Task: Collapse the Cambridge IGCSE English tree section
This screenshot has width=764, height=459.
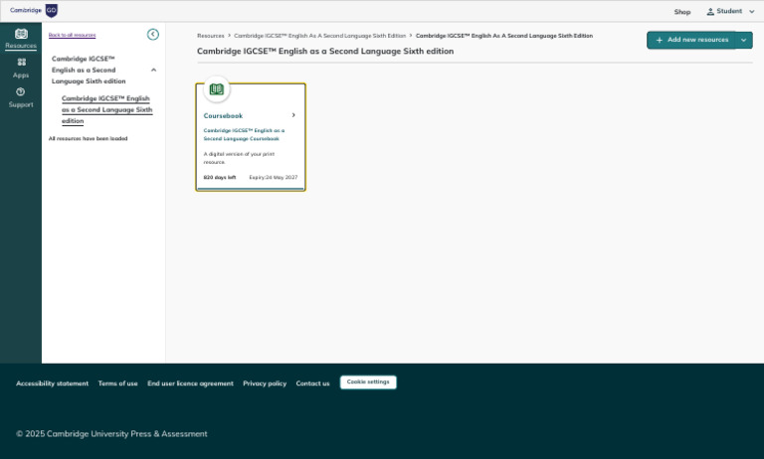Action: tap(153, 71)
